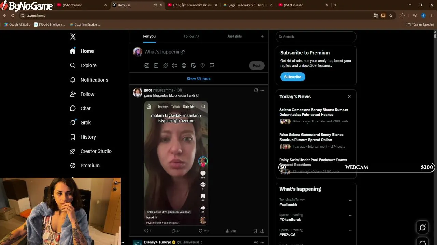
Task: Mute the Home / X browser tab audio
Action: point(155,5)
